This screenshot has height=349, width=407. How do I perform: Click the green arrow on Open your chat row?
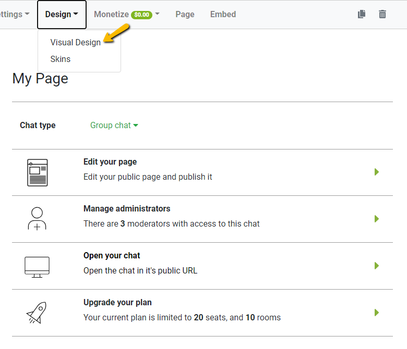[x=377, y=266]
